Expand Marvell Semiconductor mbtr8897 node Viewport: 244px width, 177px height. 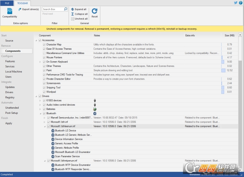[45, 118]
